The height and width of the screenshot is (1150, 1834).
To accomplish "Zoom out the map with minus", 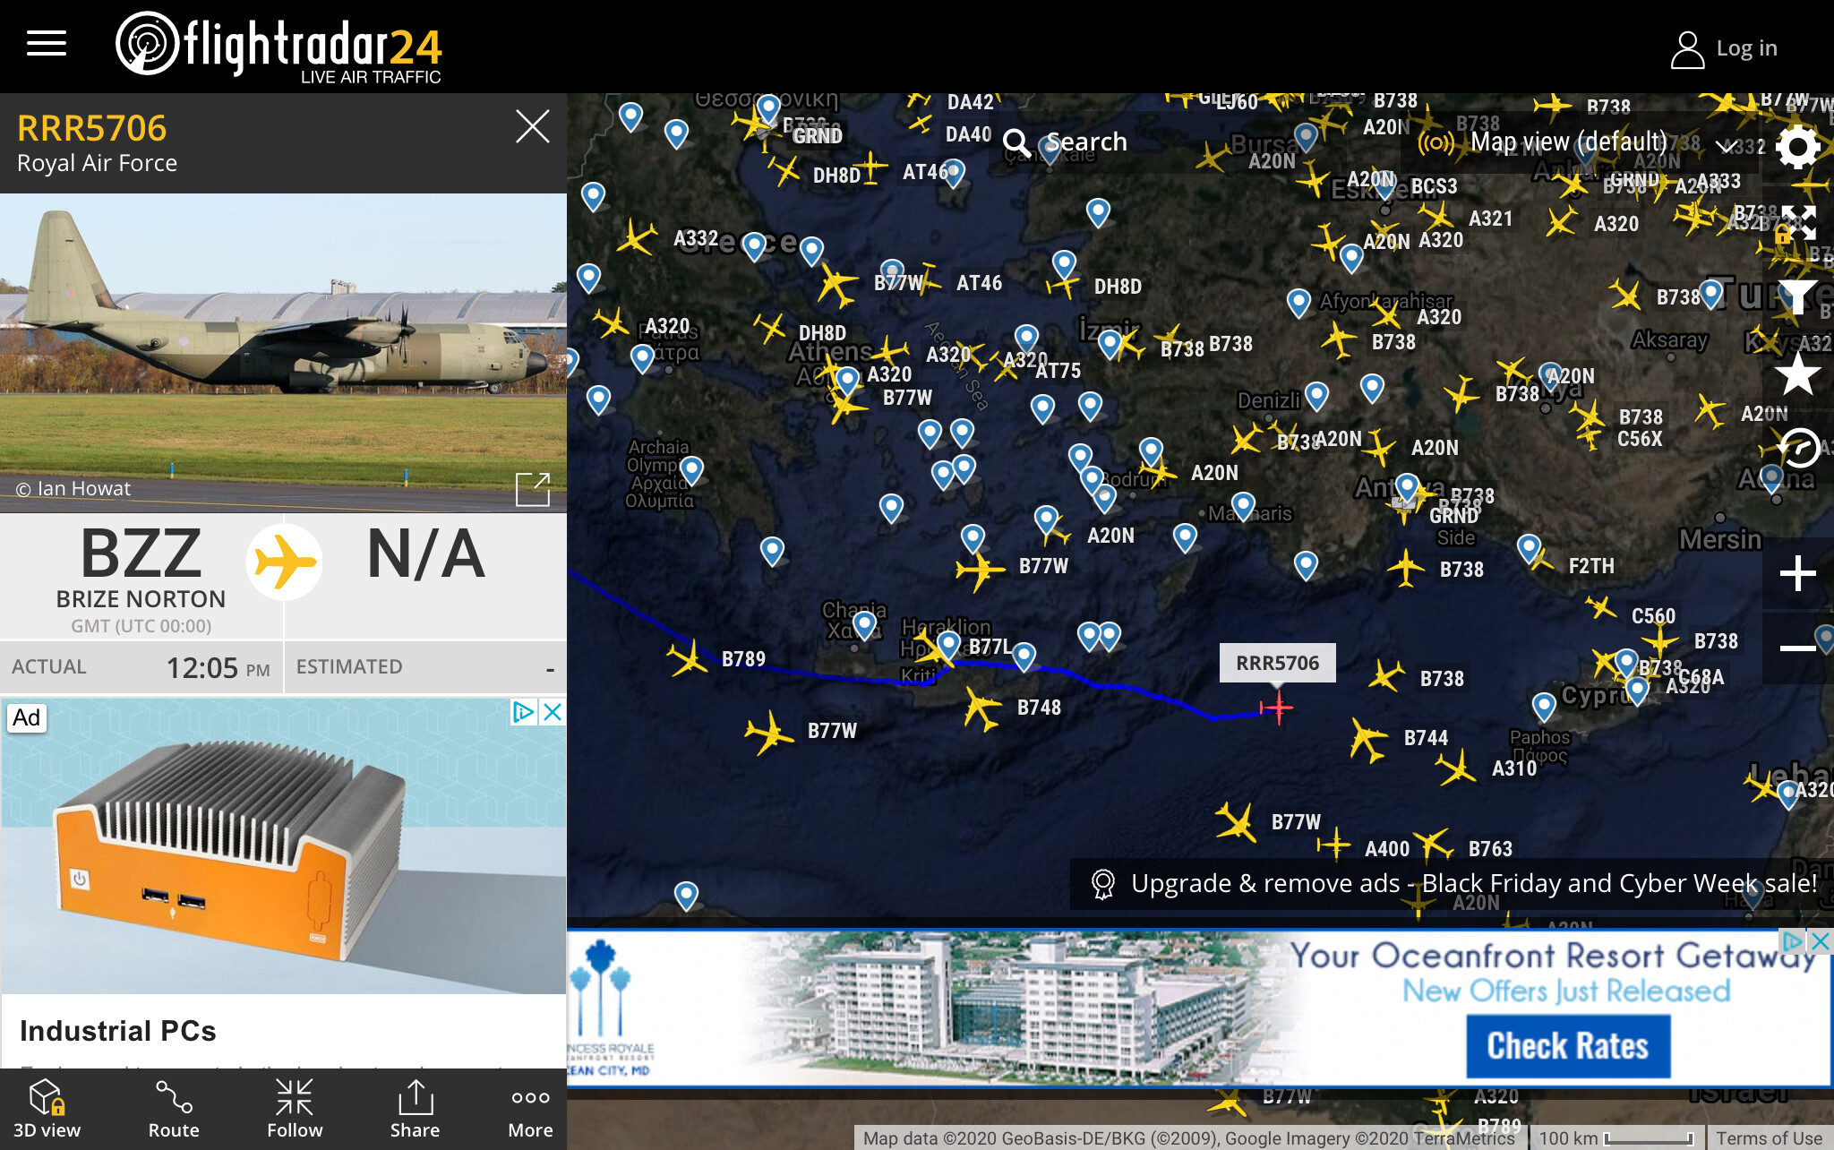I will [1797, 648].
